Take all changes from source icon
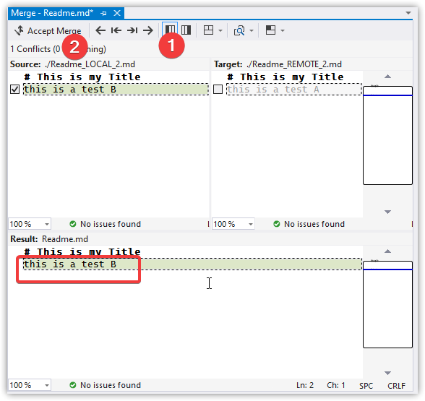 tap(170, 30)
